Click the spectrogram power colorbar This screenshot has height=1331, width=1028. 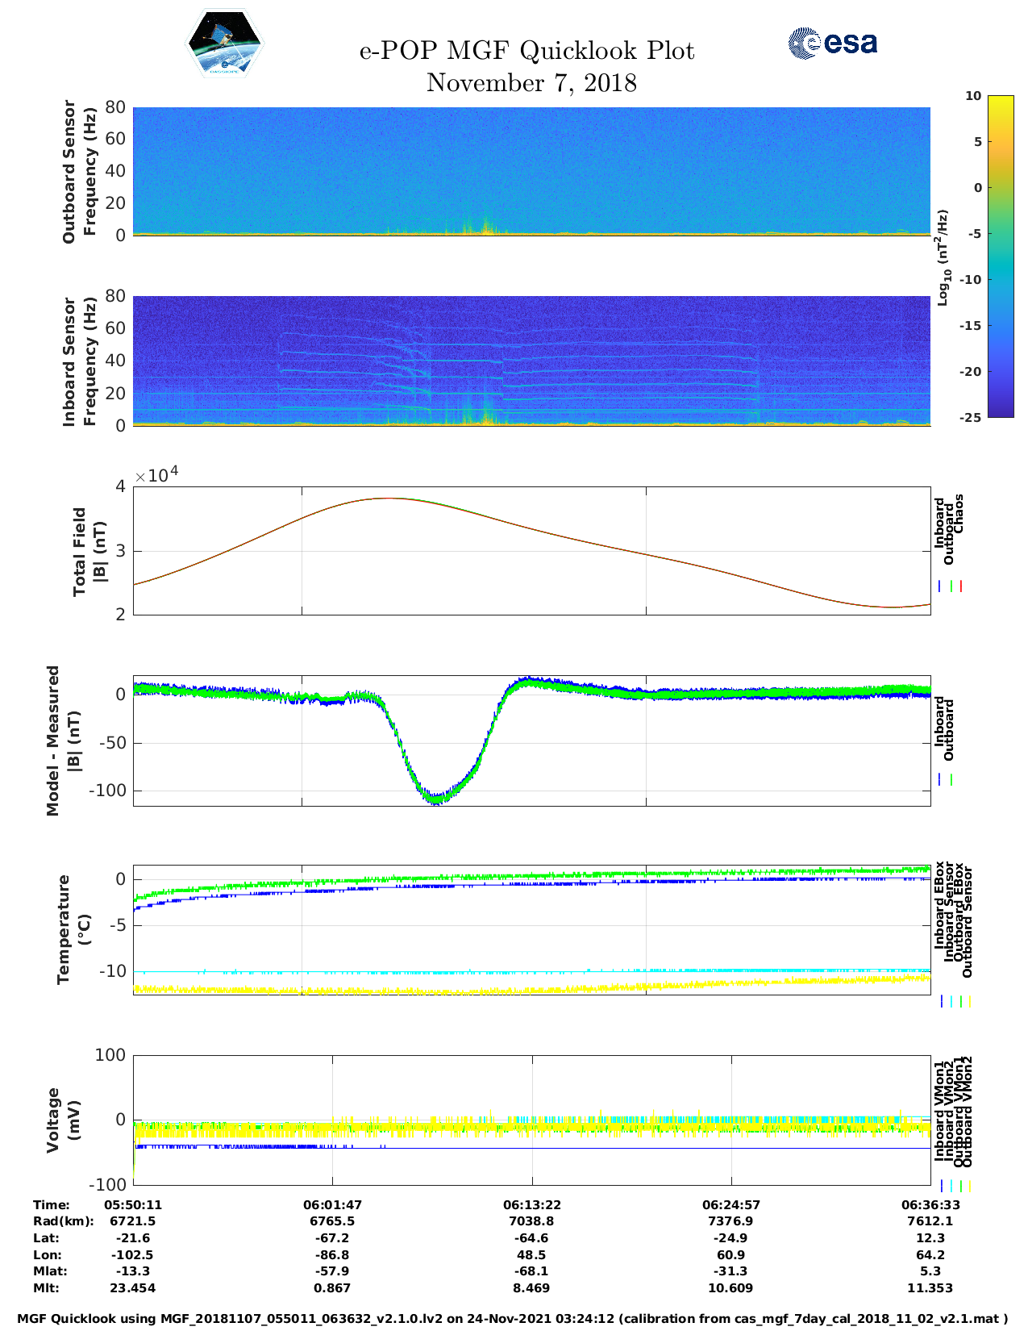[x=977, y=256]
